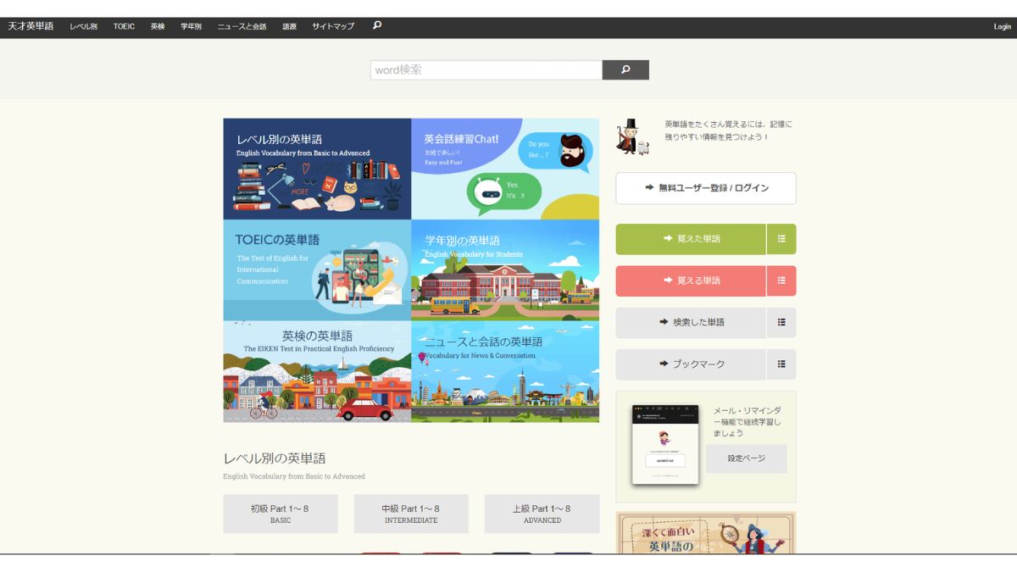Open the ブックマーク button
This screenshot has width=1017, height=572.
[x=691, y=364]
